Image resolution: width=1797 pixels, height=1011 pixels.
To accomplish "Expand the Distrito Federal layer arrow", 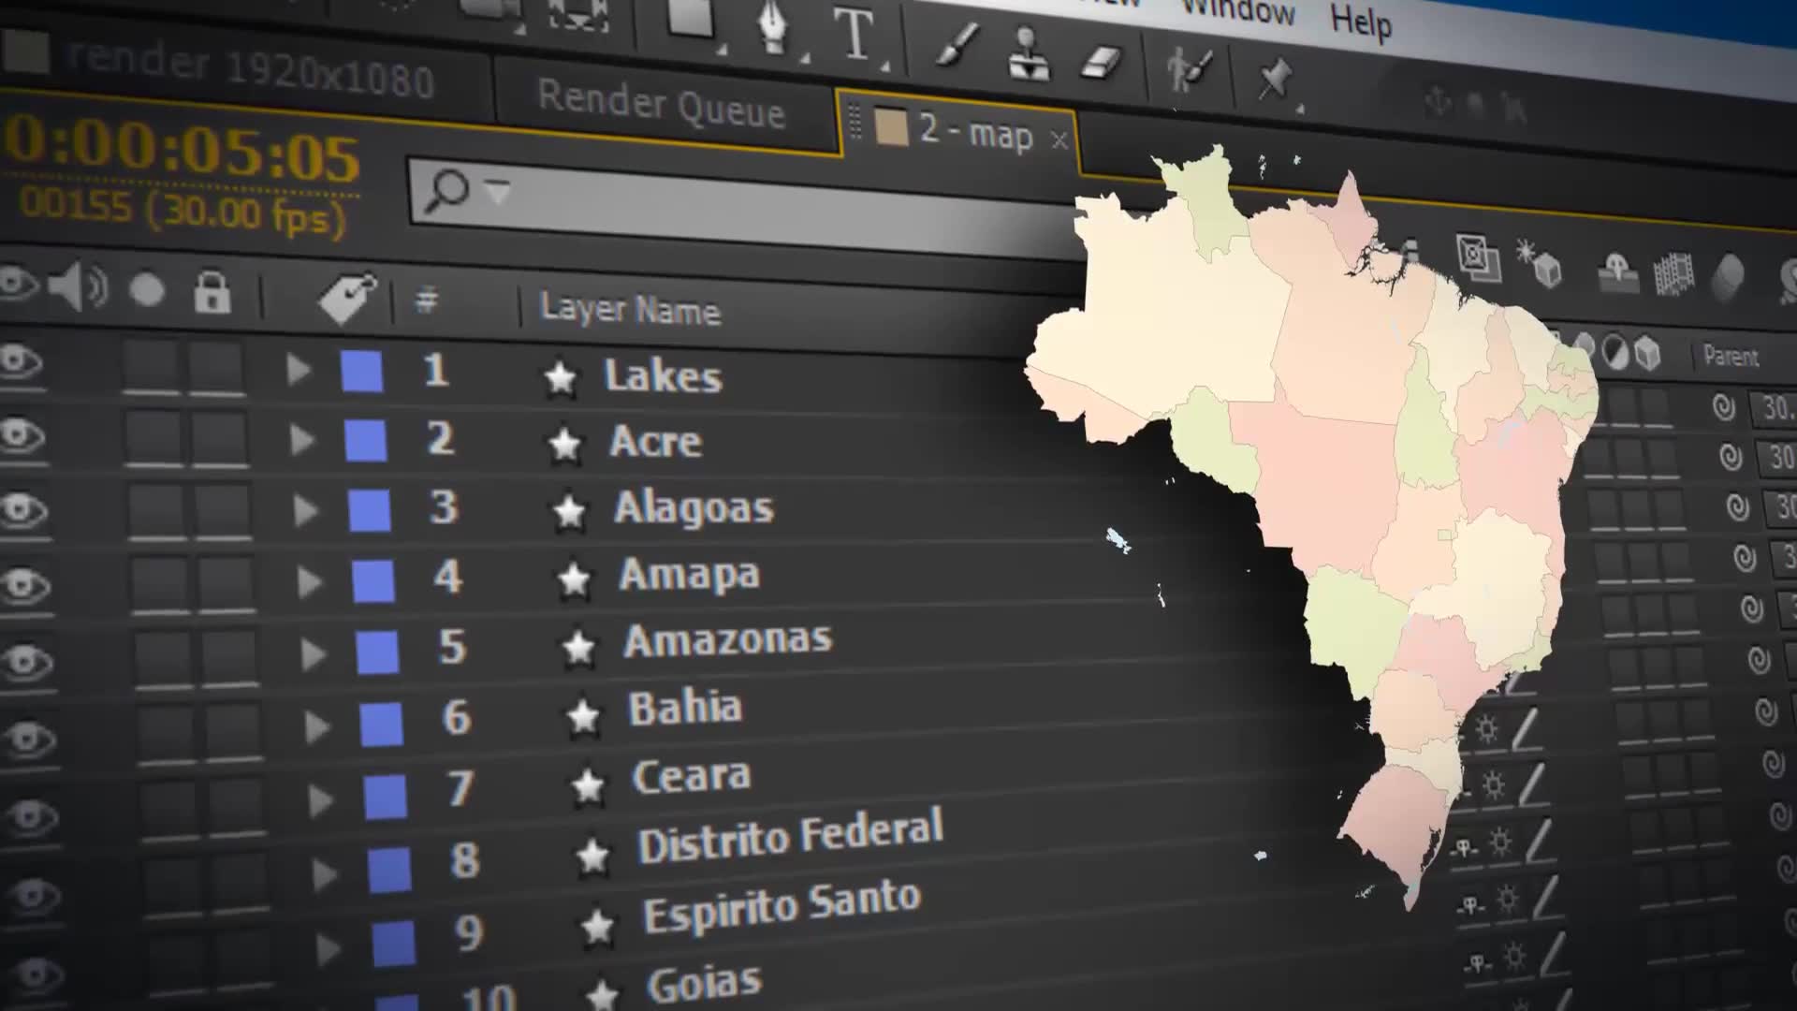I will (324, 875).
